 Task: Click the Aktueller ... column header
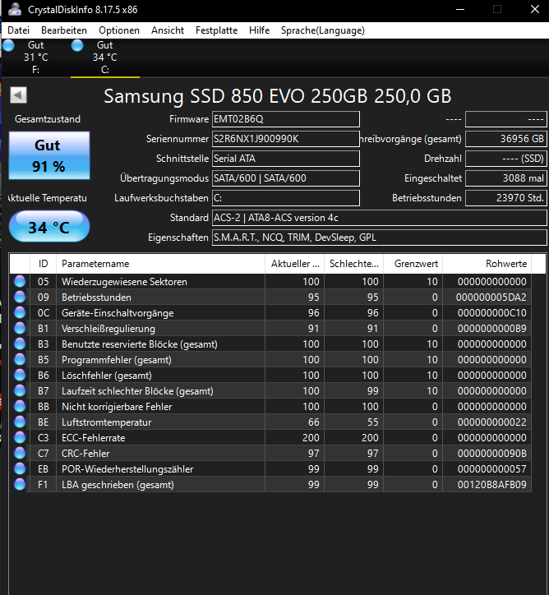[295, 264]
